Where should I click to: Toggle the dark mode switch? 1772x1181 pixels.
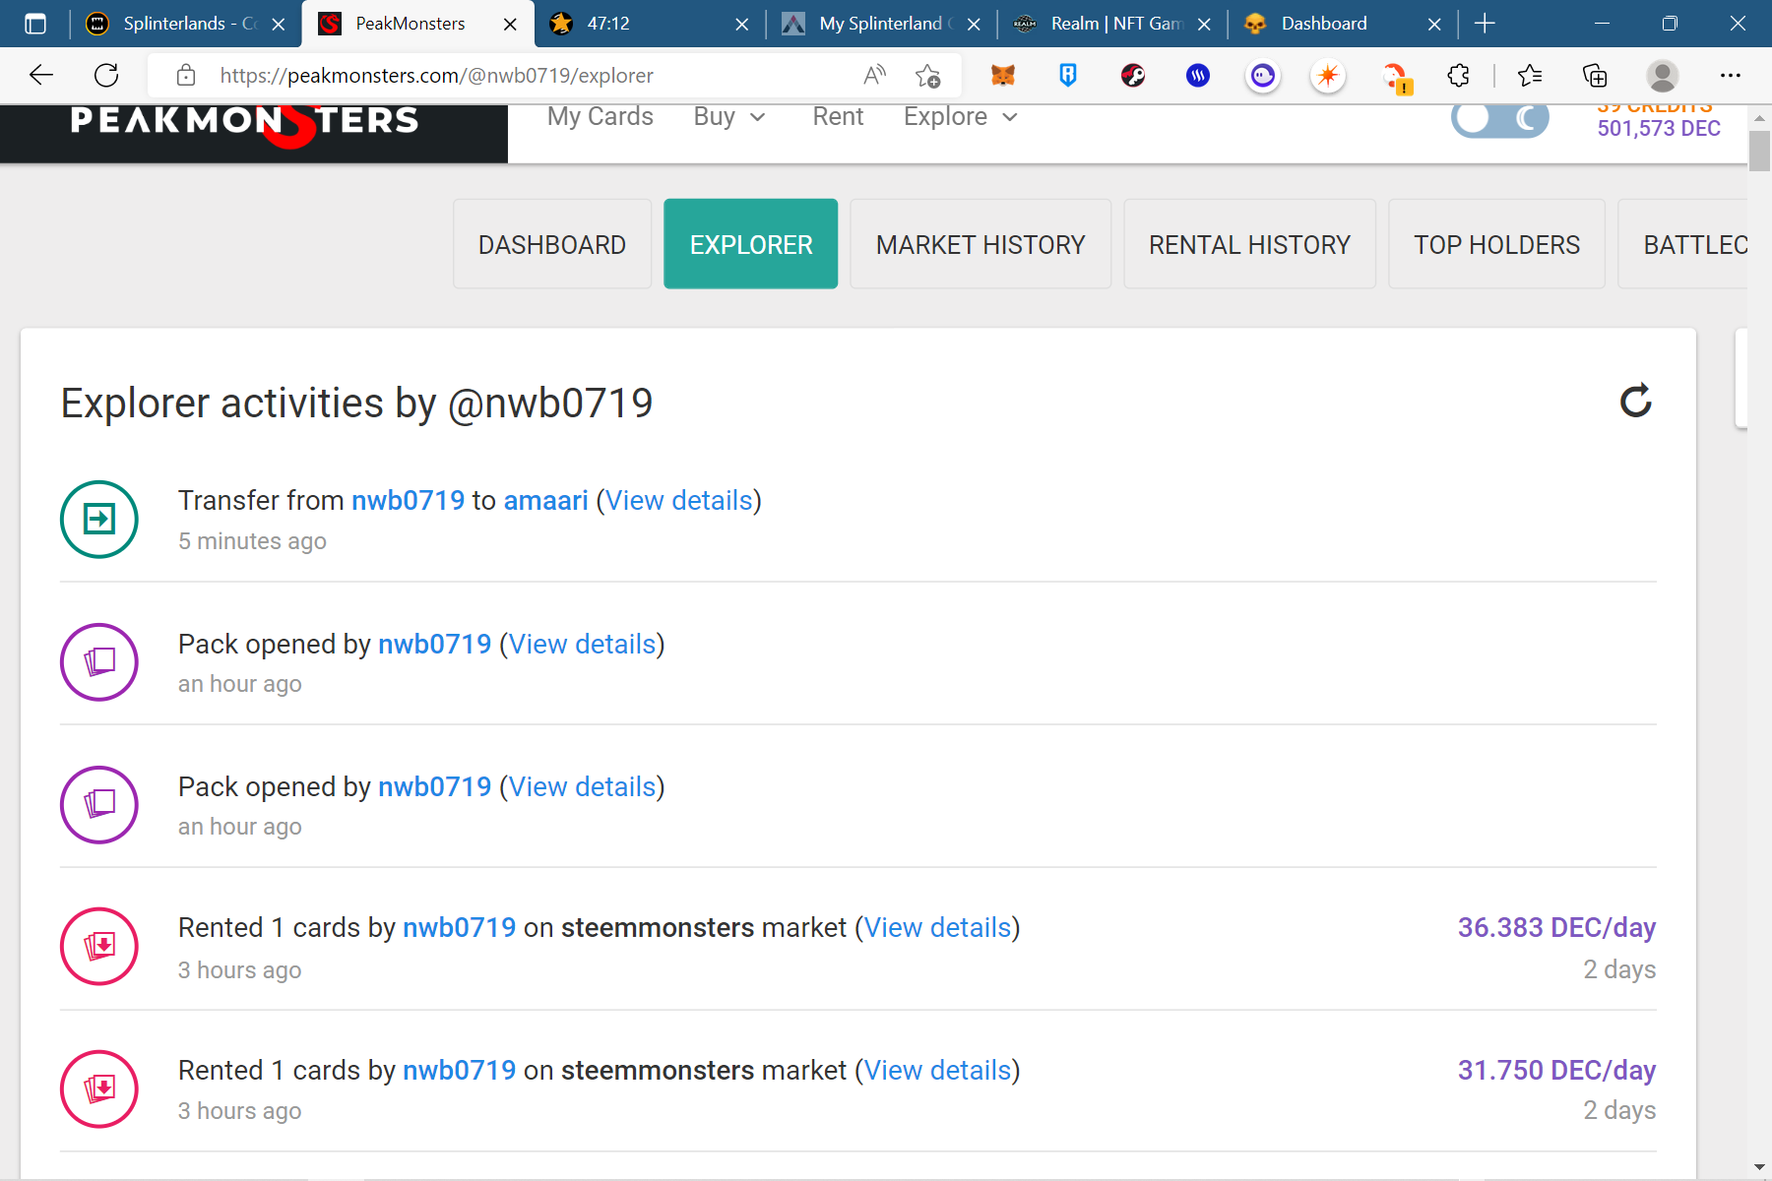[1499, 119]
